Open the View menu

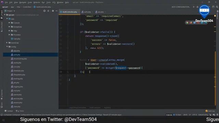pyautogui.click(x=16, y=2)
